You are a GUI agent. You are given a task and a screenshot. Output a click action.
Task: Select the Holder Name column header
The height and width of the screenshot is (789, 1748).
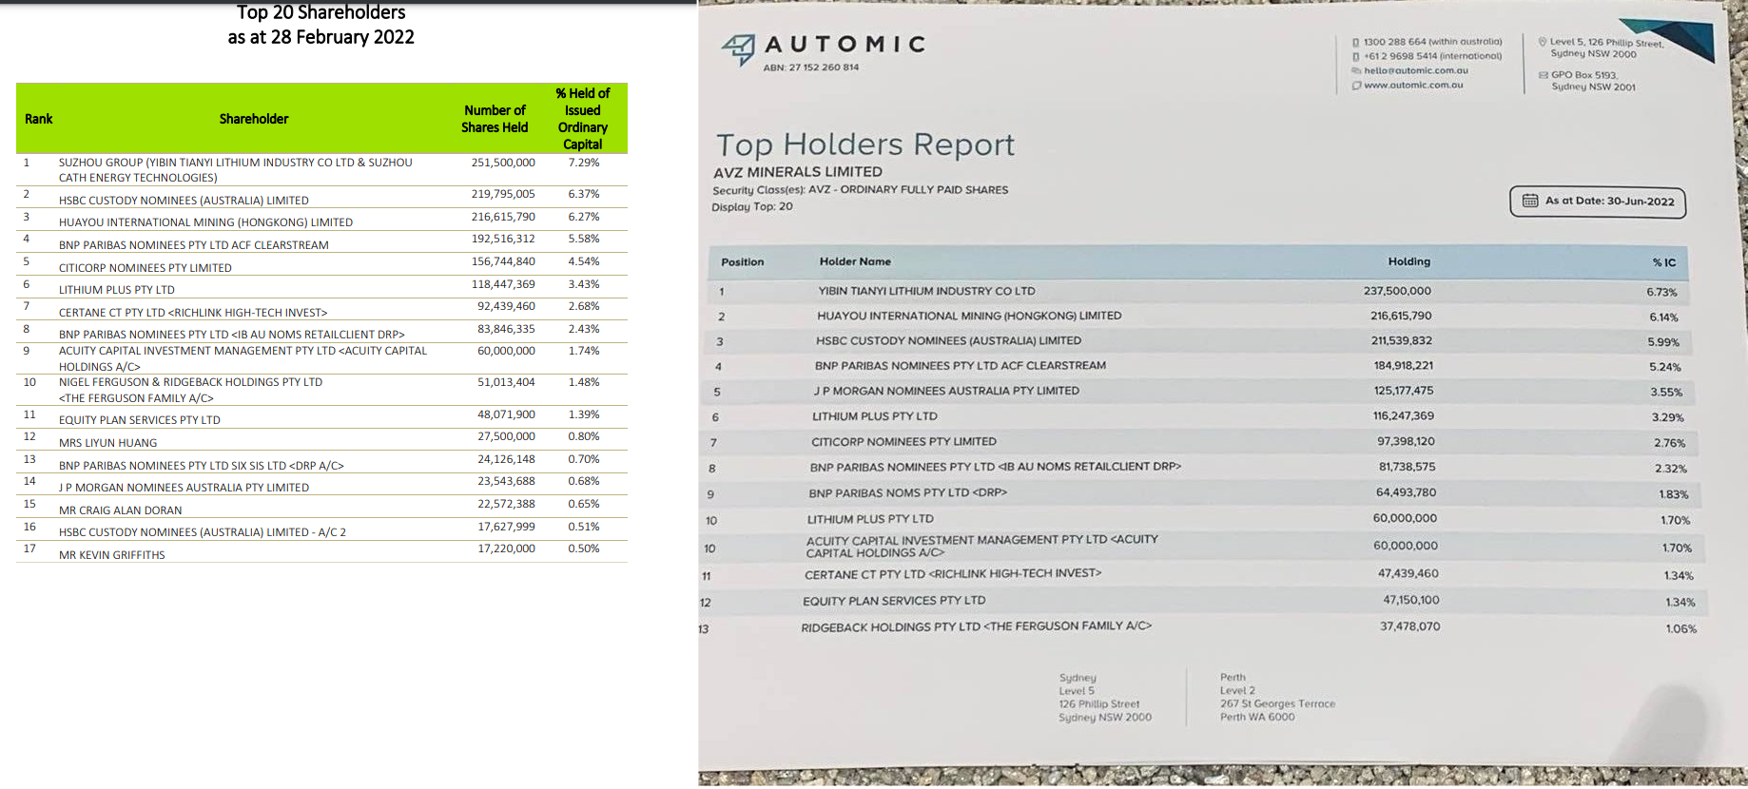[x=855, y=261]
